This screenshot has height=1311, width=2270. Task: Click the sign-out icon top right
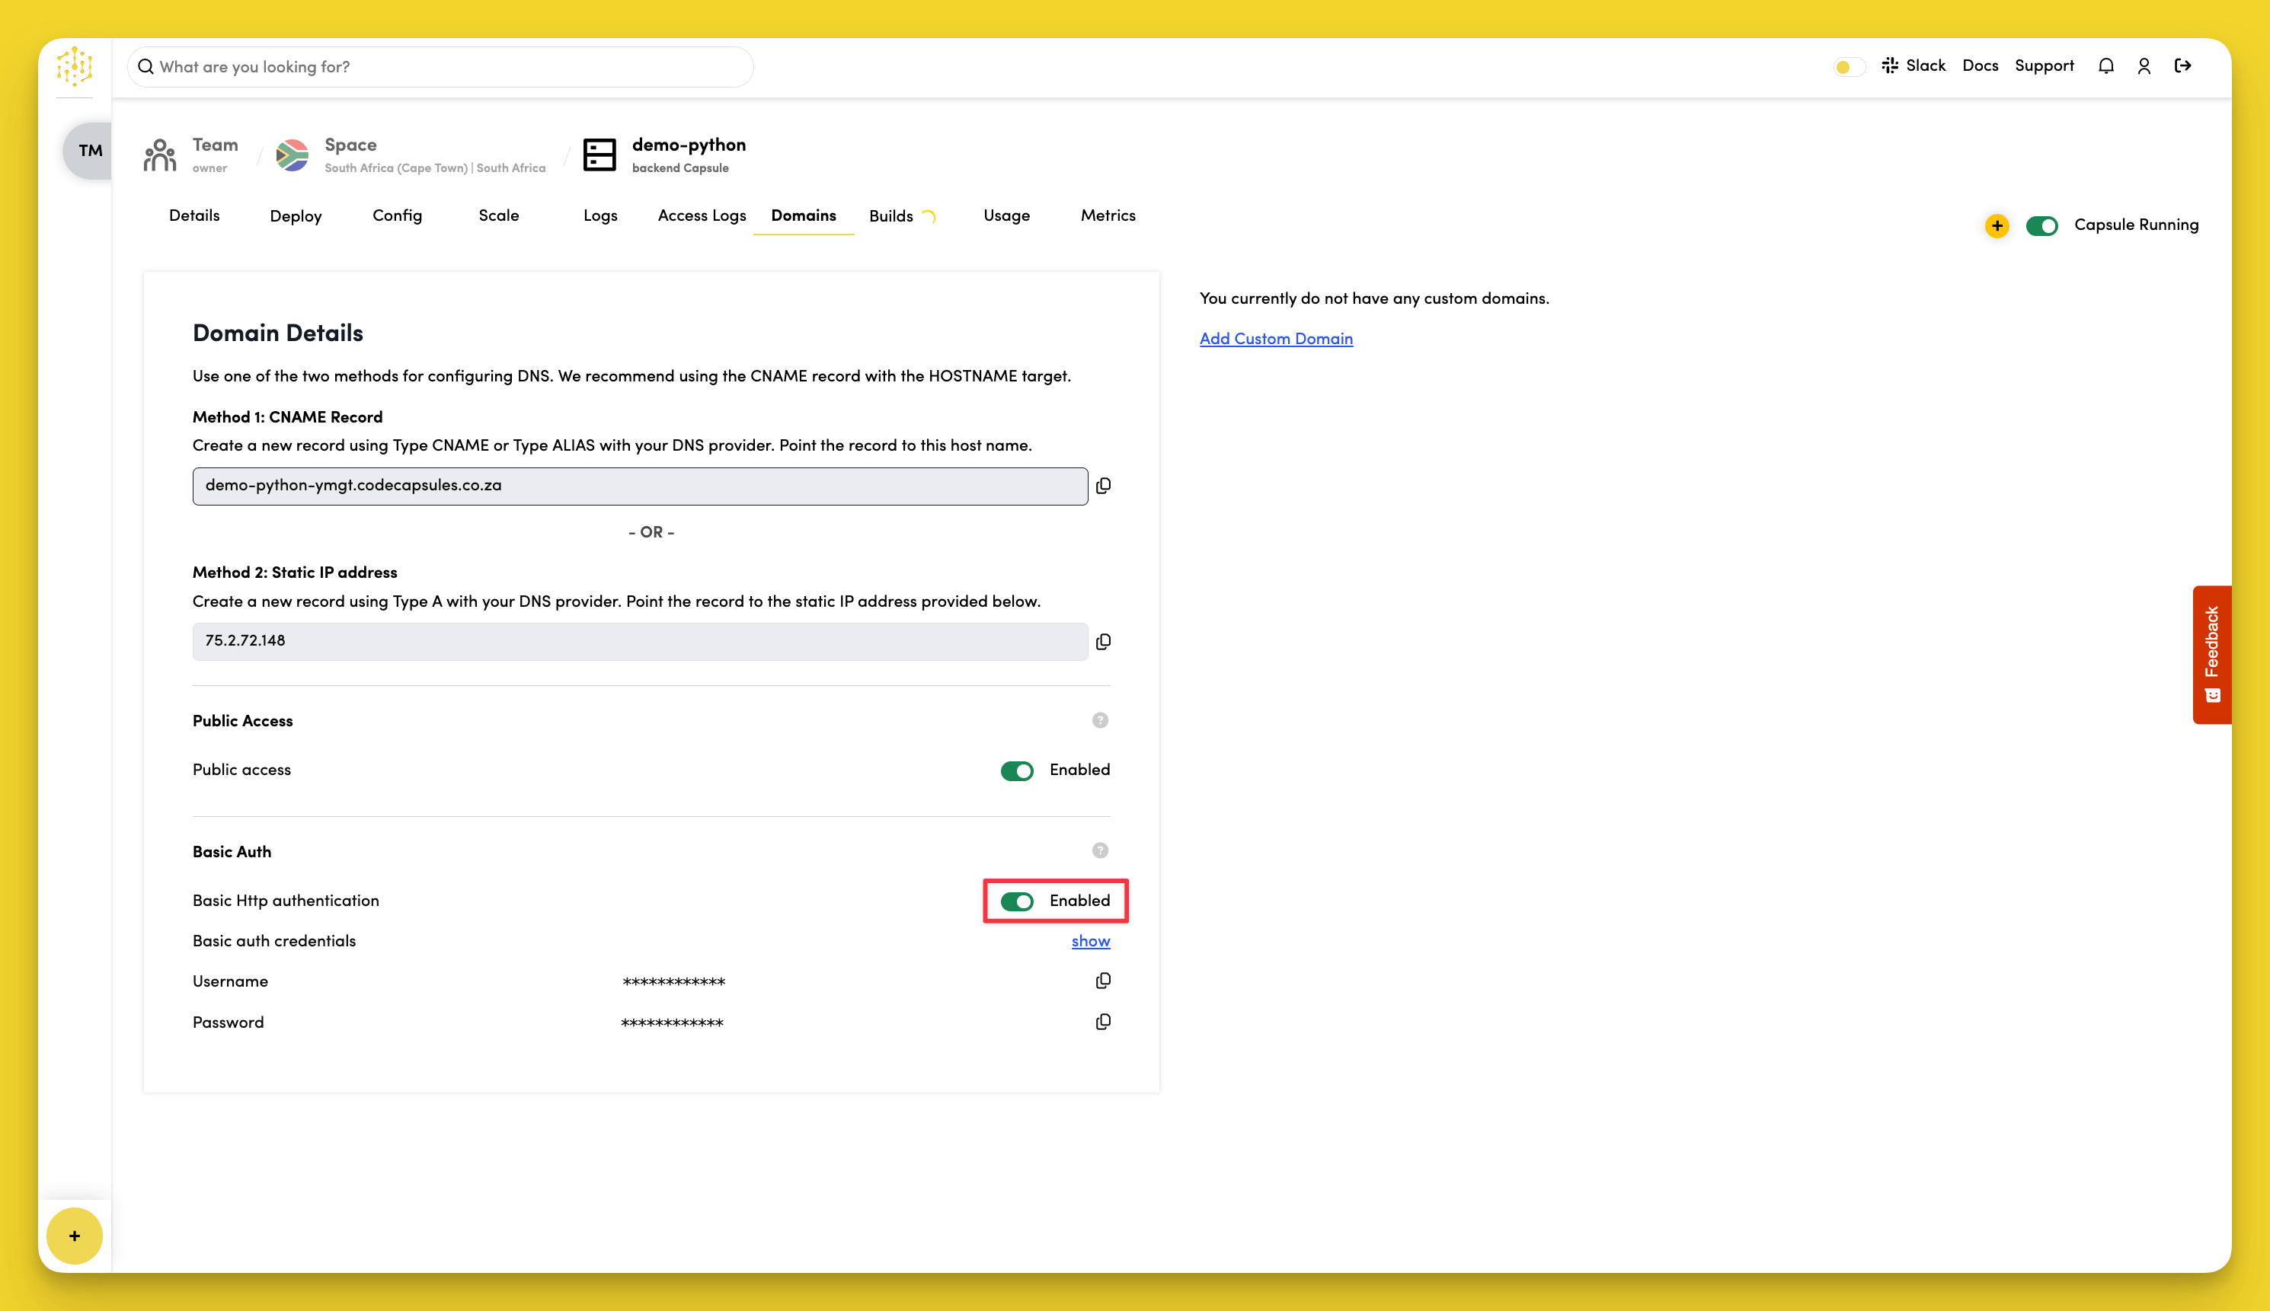tap(2183, 65)
